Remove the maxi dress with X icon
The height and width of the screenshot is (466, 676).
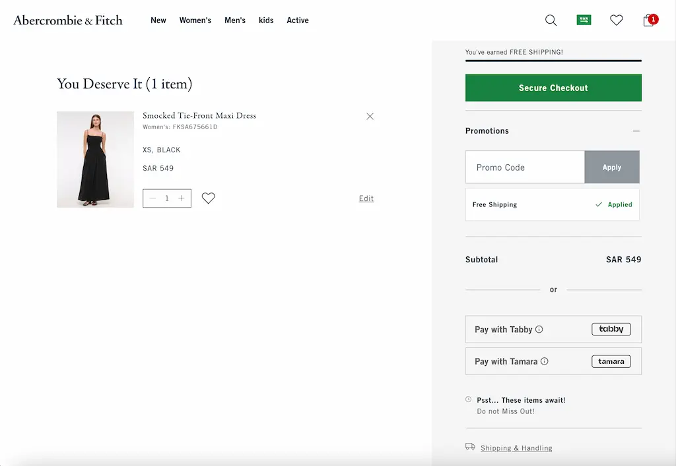click(x=370, y=116)
